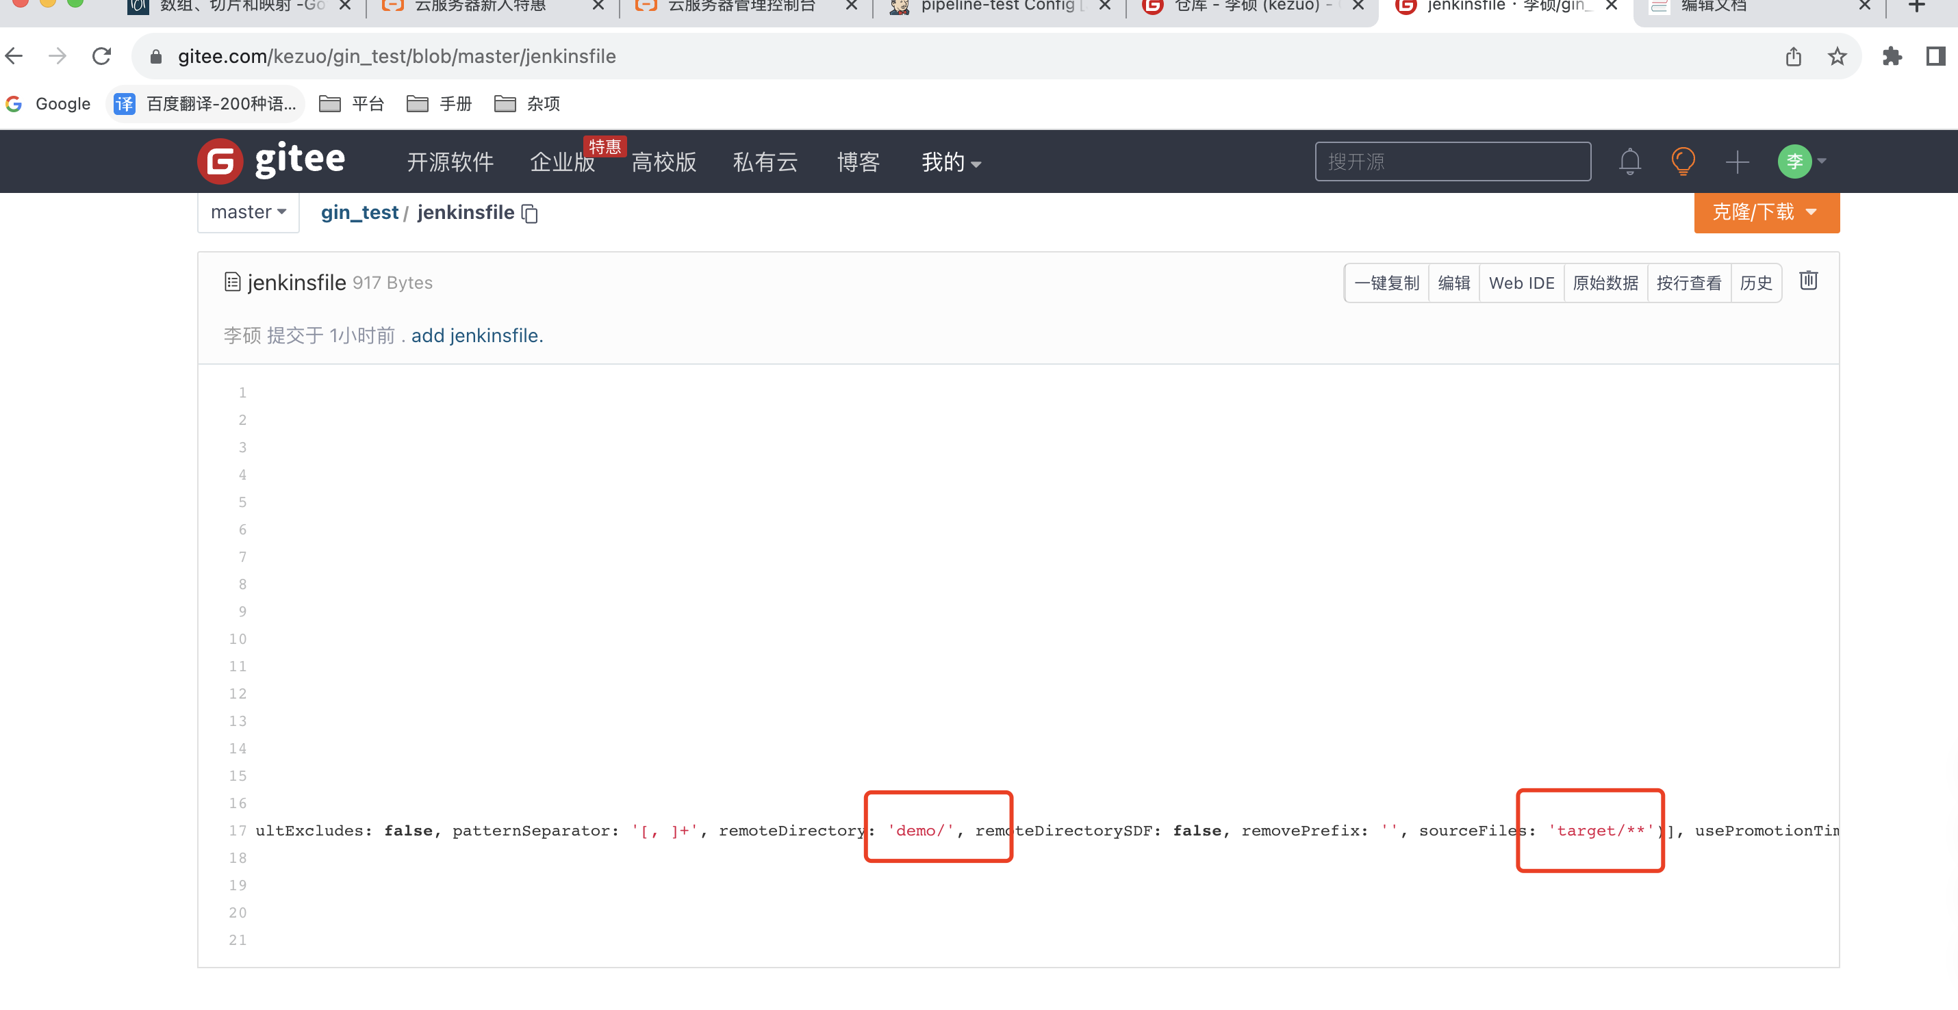The width and height of the screenshot is (1958, 1010).
Task: Click the plus create-new icon
Action: 1737,162
